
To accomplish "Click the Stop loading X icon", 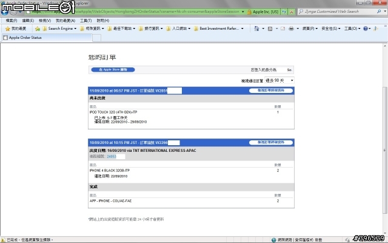I will point(292,12).
